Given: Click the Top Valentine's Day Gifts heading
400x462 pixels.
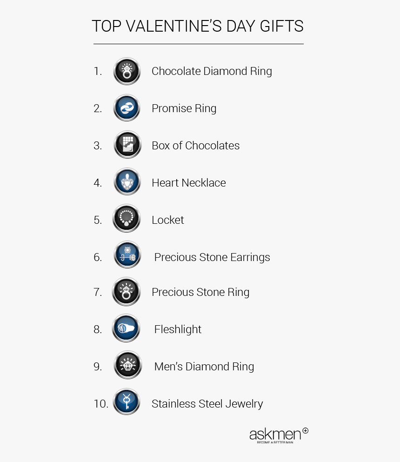Looking at the screenshot, I should coord(198,26).
